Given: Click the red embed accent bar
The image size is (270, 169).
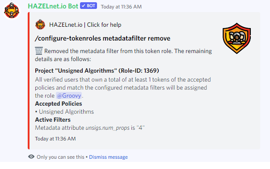Looking at the screenshot, I should (29, 81).
